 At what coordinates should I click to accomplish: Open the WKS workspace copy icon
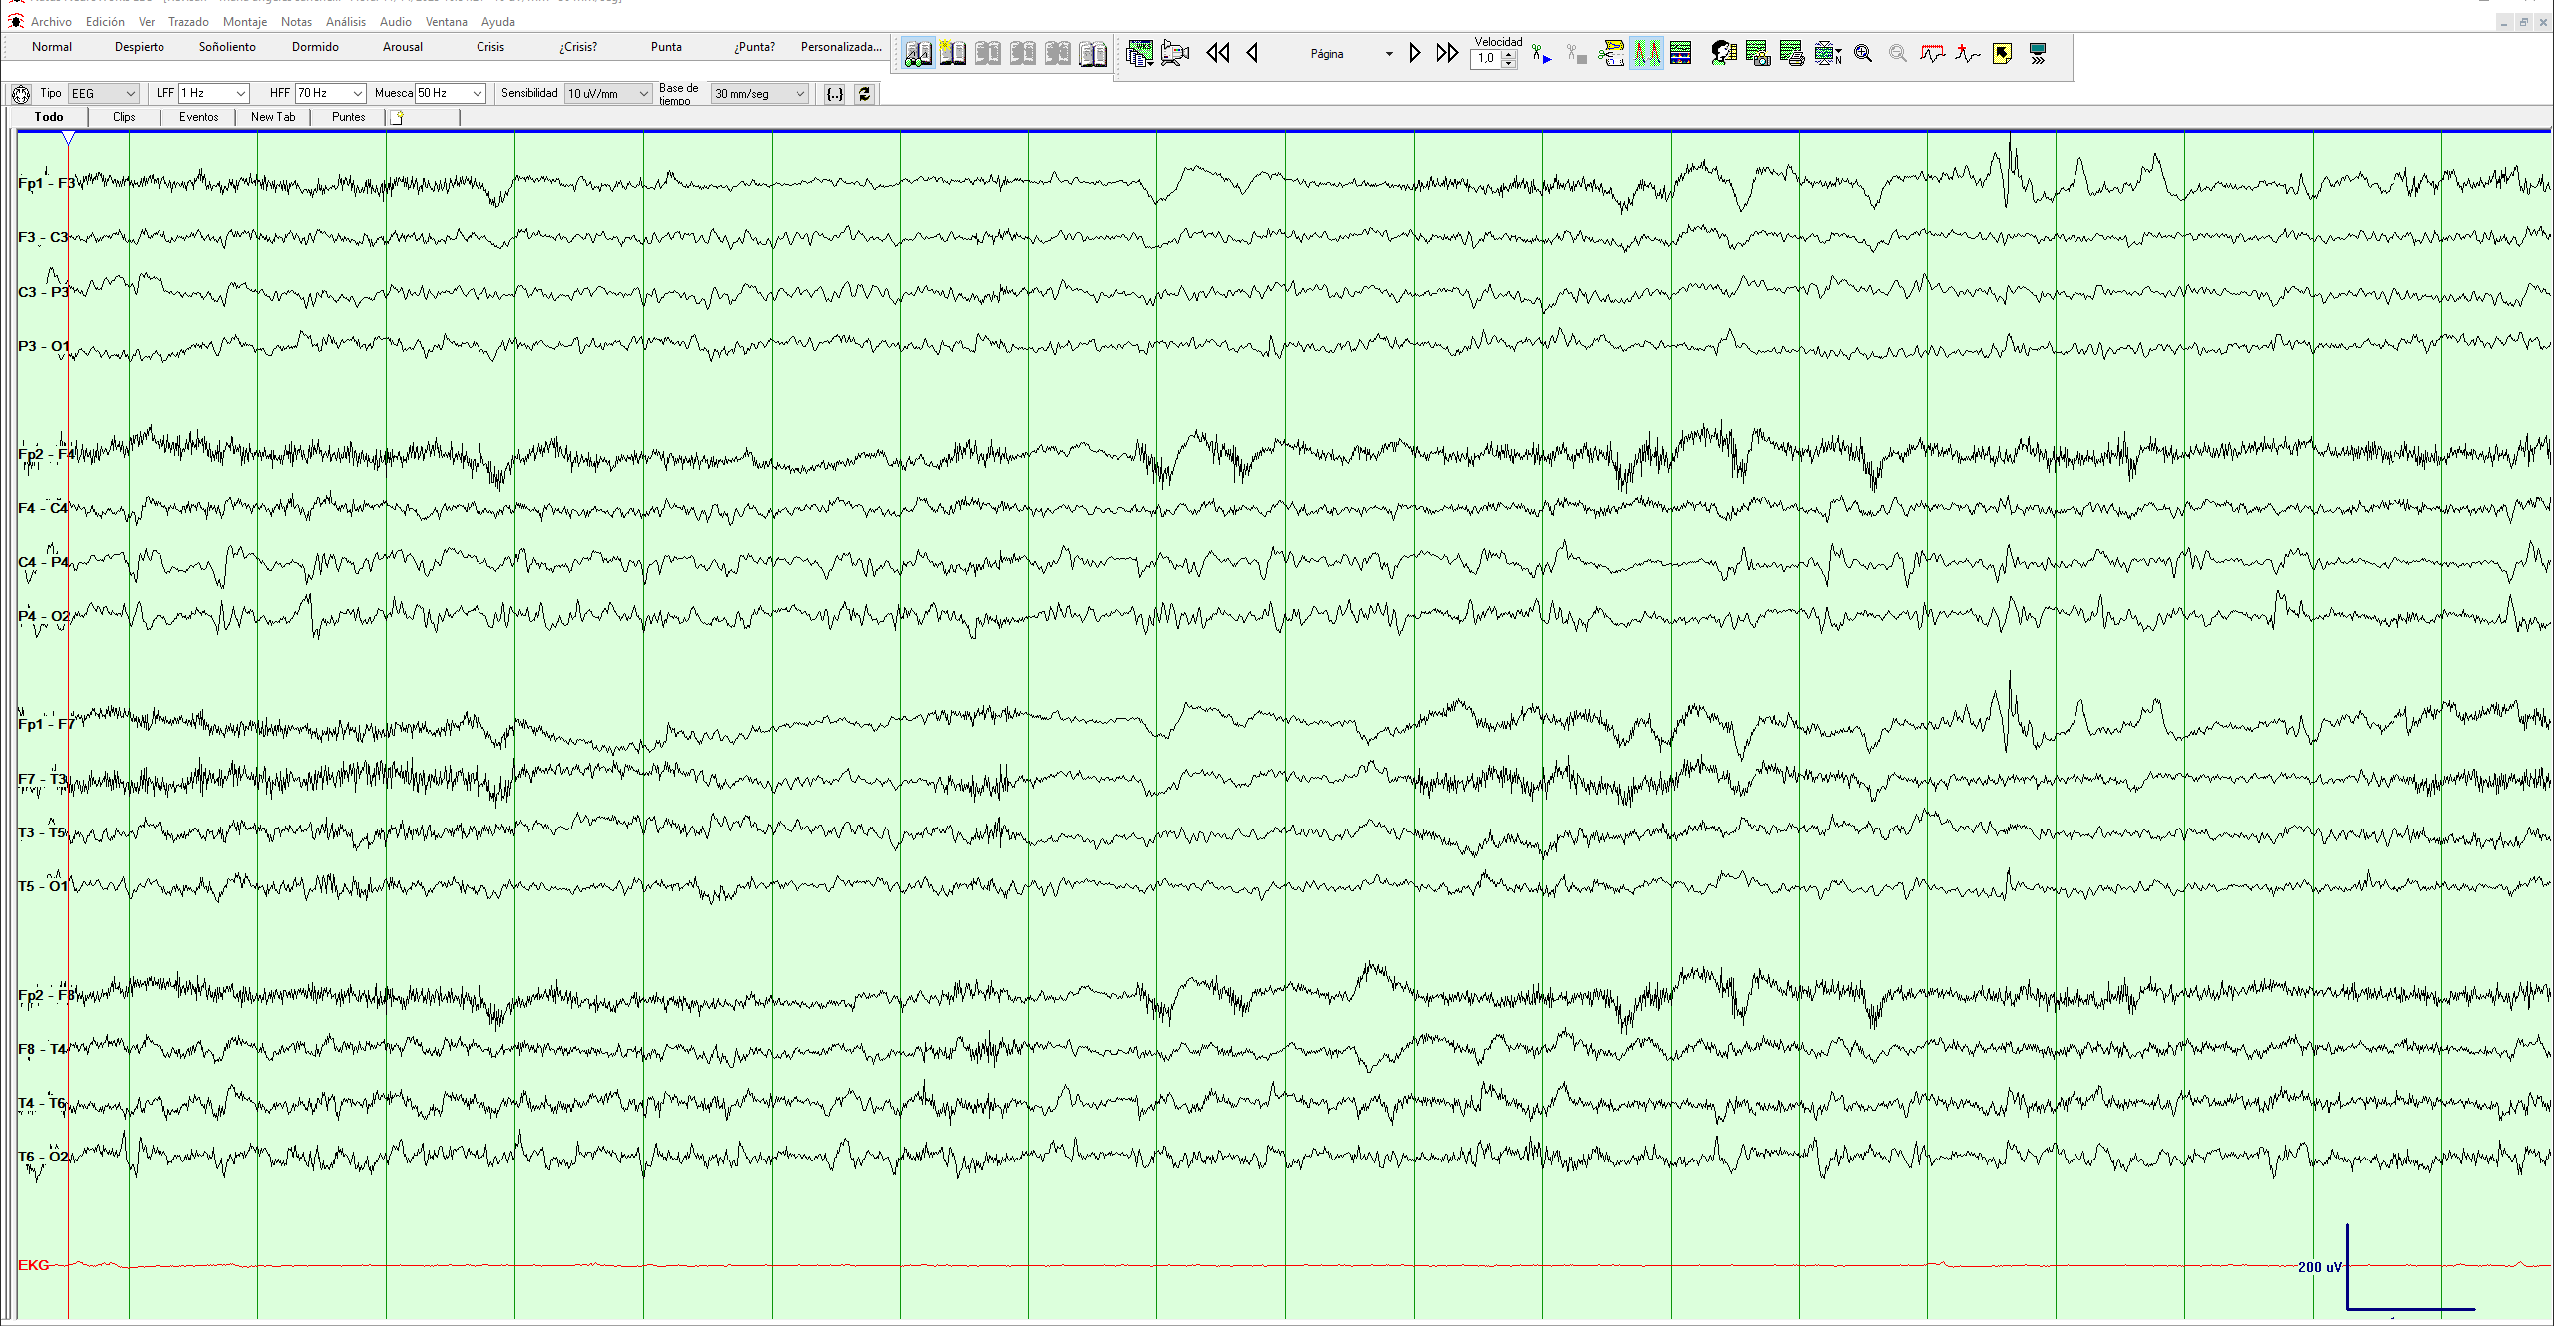[x=1139, y=53]
